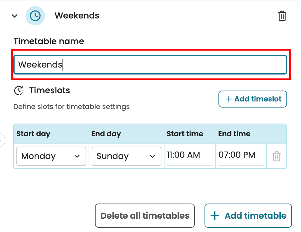This screenshot has width=301, height=232.
Task: Click the clock icon beside Weekends
Action: pyautogui.click(x=35, y=15)
